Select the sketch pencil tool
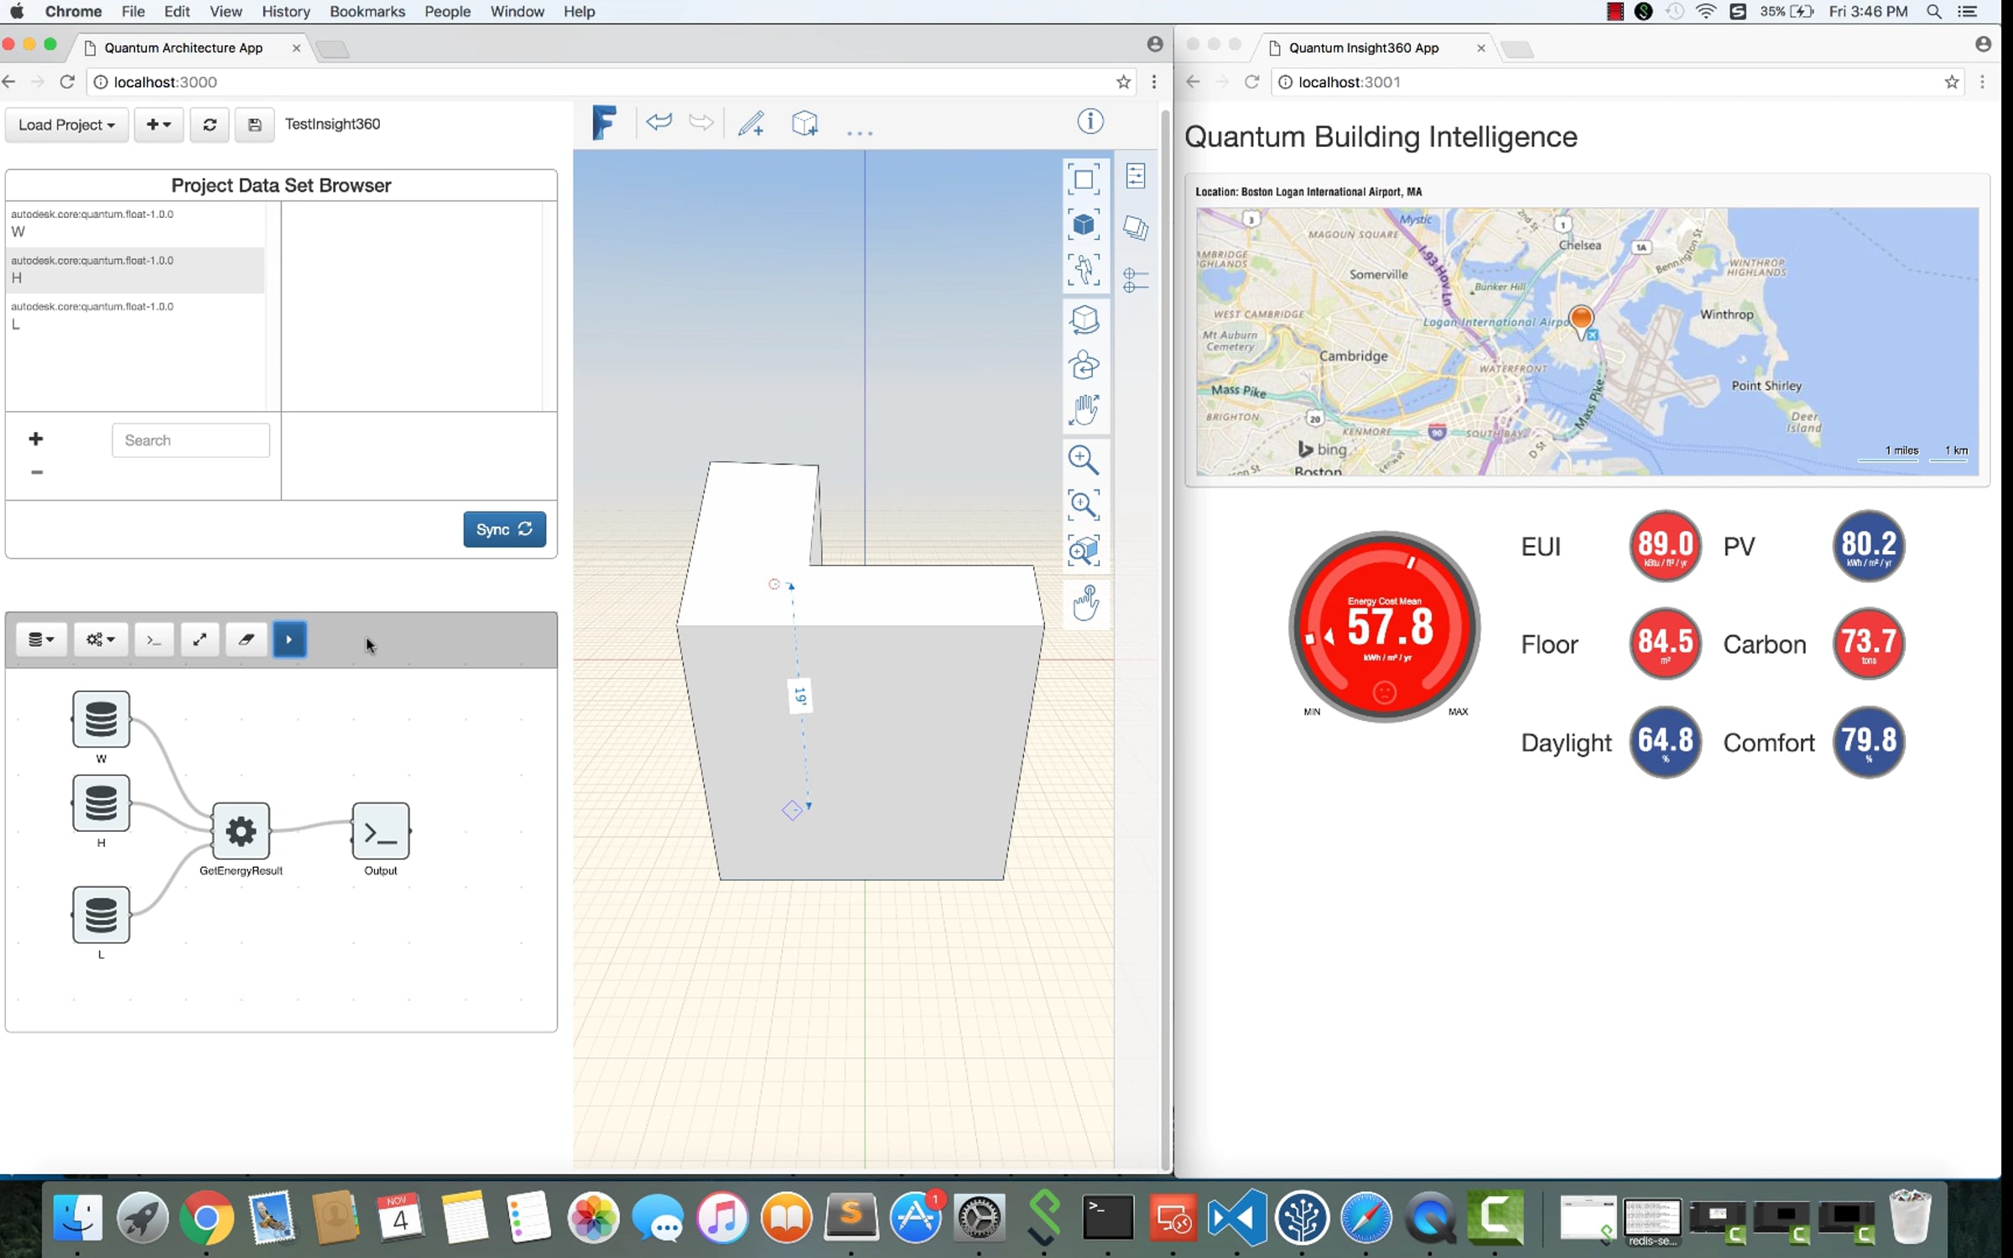2013x1258 pixels. pos(751,123)
